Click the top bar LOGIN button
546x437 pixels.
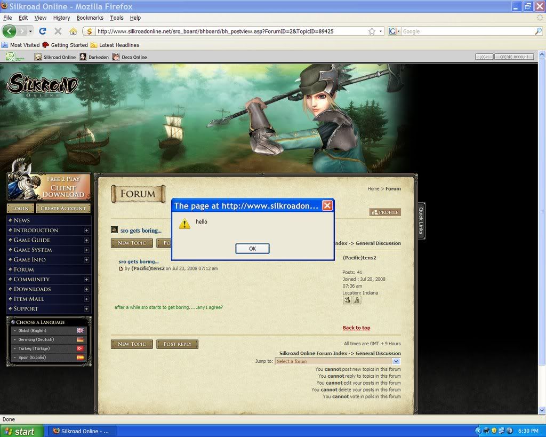[x=484, y=57]
